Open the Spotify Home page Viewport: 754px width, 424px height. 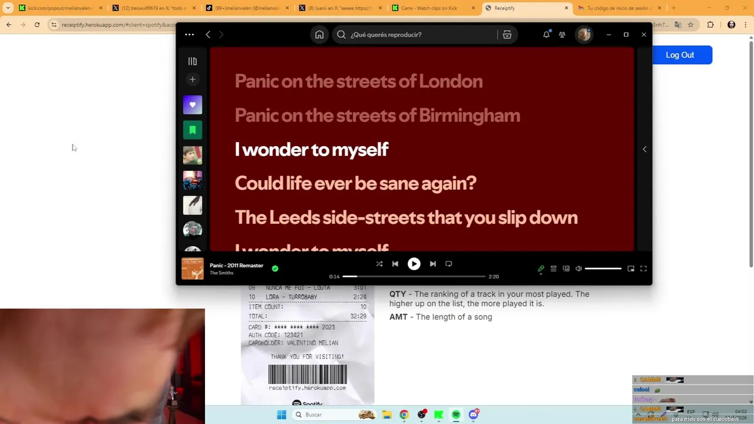pos(319,35)
